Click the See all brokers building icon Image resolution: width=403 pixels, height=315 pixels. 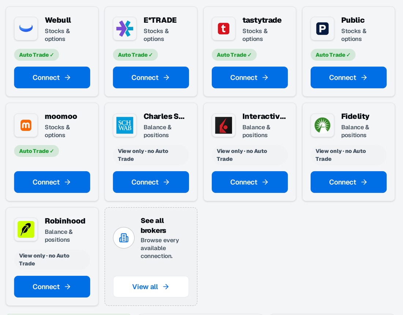point(124,238)
